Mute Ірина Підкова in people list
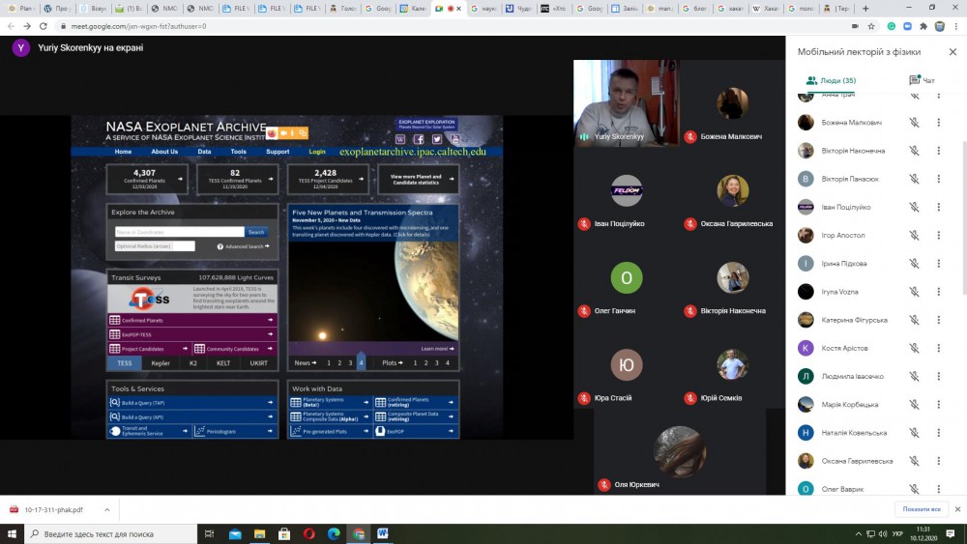 click(x=914, y=264)
